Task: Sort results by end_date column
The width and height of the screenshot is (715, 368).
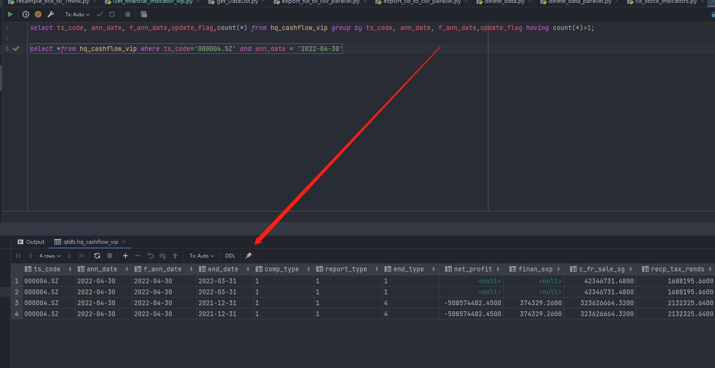Action: [x=223, y=269]
